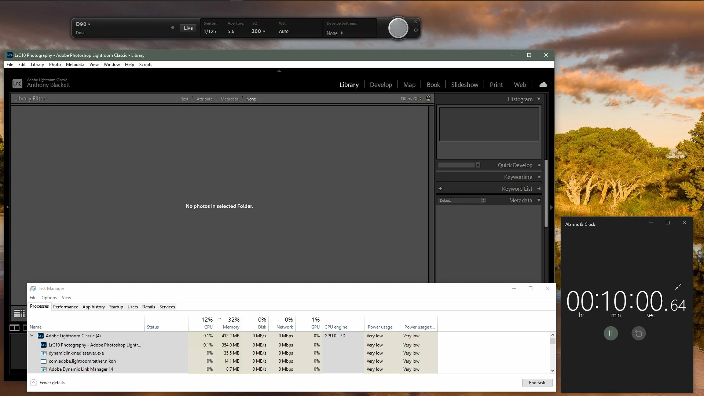
Task: Pause the running stopwatch
Action: coord(610,333)
